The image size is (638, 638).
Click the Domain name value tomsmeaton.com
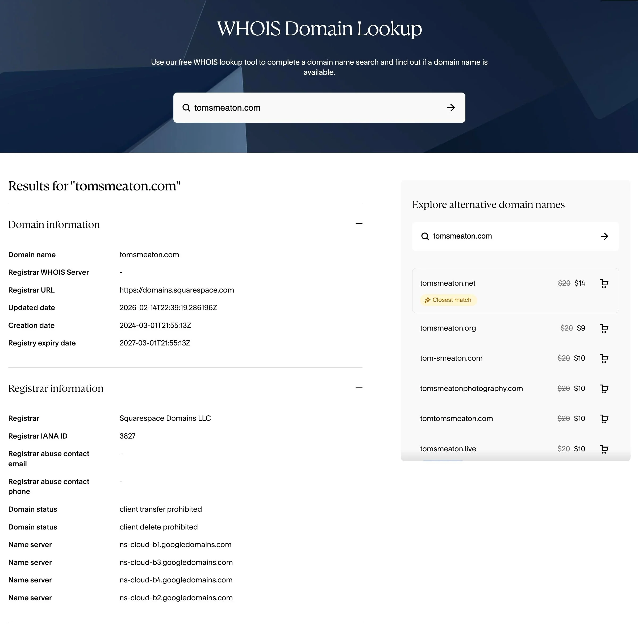pyautogui.click(x=149, y=255)
